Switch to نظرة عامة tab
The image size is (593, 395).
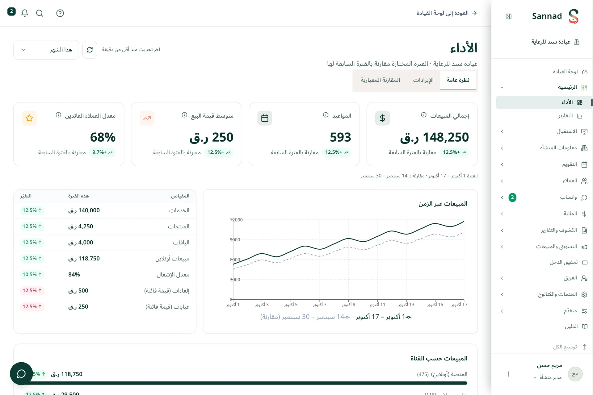click(x=458, y=80)
